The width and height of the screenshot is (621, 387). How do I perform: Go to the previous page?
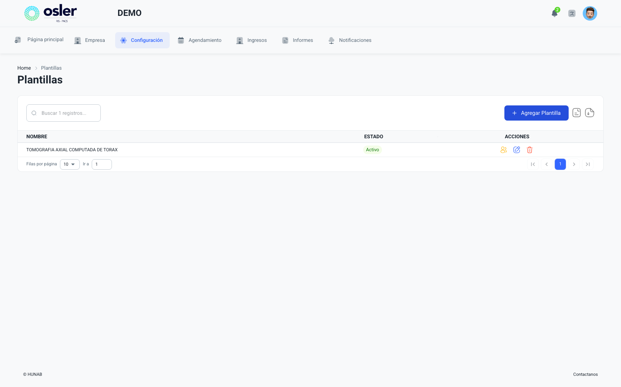547,164
